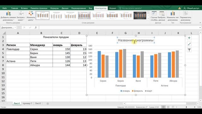Click the Share (Общий доступ) button

[191, 8]
